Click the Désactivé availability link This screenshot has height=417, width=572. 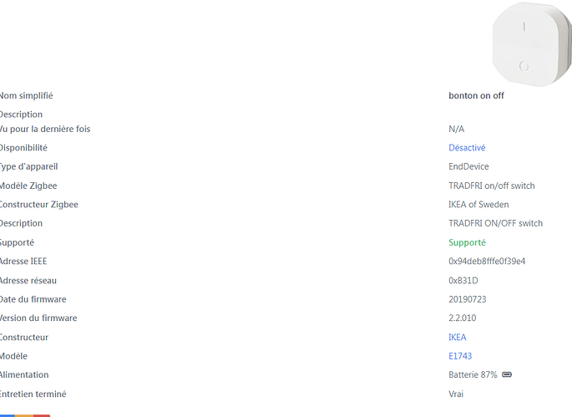tap(467, 148)
